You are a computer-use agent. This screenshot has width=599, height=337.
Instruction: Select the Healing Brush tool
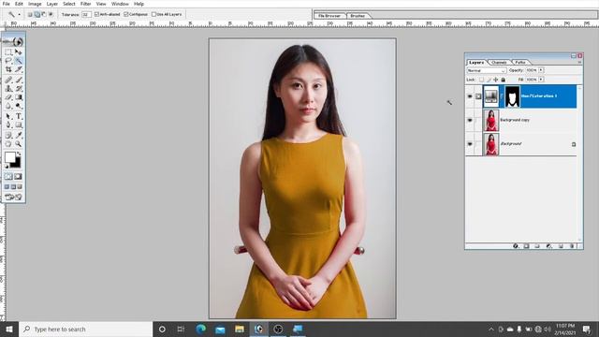click(x=8, y=80)
